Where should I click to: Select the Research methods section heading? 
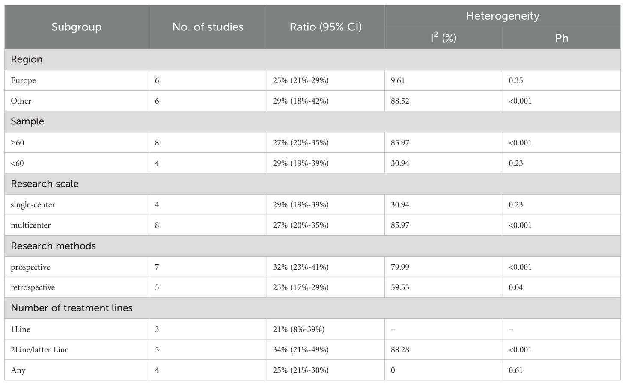(53, 246)
